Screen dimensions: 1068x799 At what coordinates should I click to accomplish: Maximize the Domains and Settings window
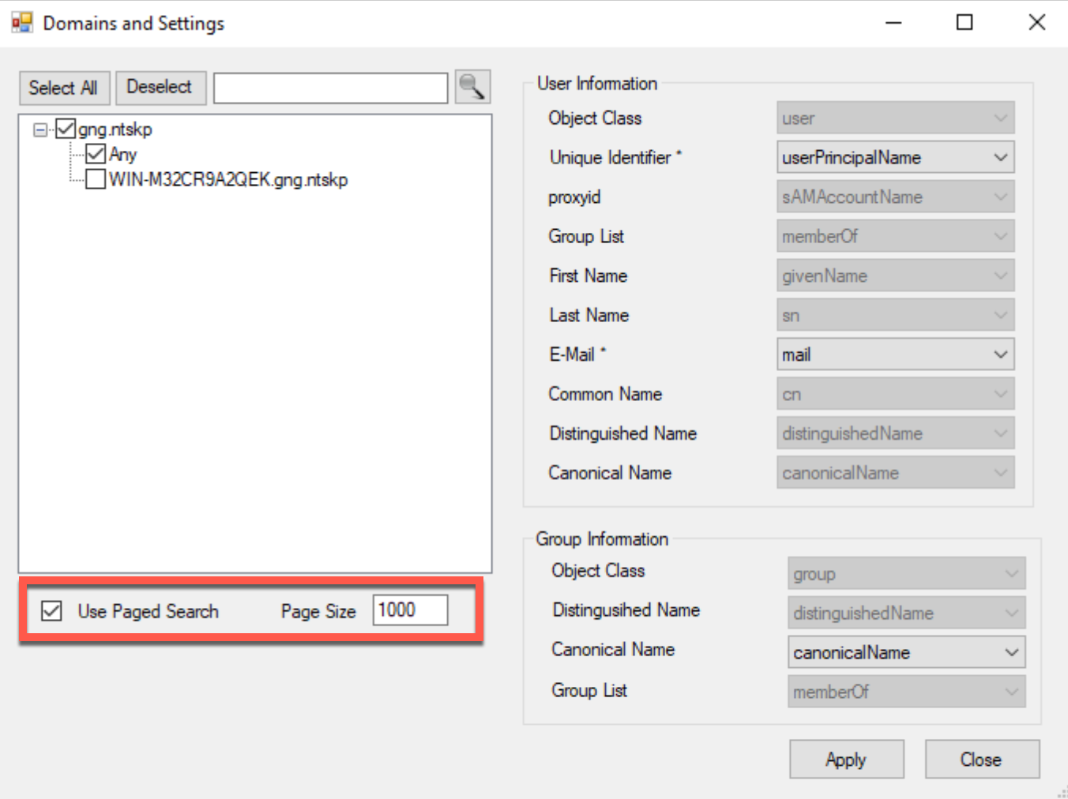[965, 23]
